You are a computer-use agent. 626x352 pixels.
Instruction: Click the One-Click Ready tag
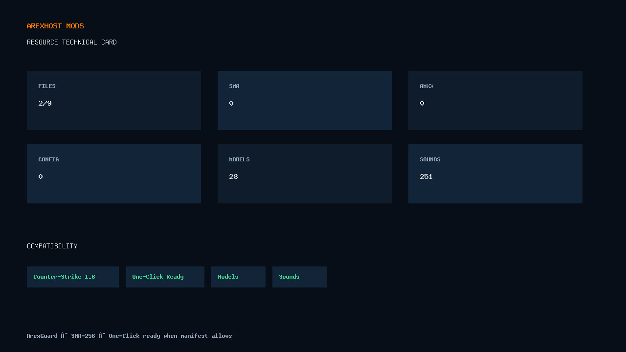click(x=165, y=277)
